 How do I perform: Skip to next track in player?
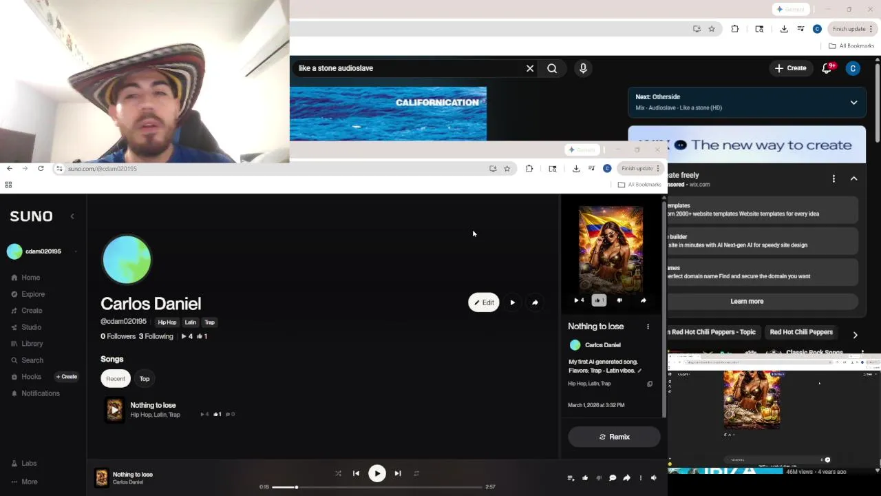coord(397,473)
